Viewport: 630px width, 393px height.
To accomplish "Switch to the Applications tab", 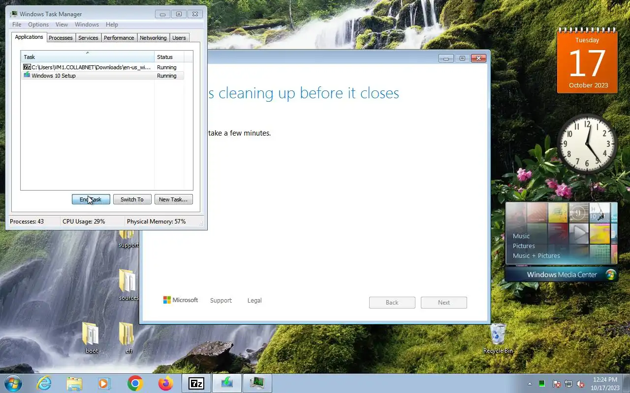I will (x=29, y=37).
